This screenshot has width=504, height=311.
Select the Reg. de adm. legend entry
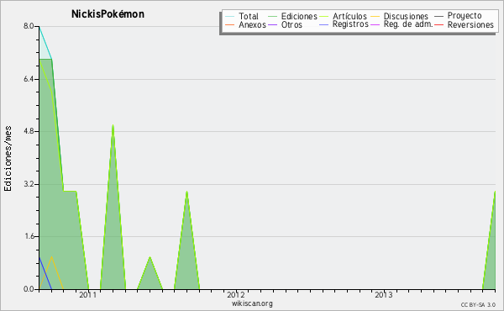pos(408,24)
